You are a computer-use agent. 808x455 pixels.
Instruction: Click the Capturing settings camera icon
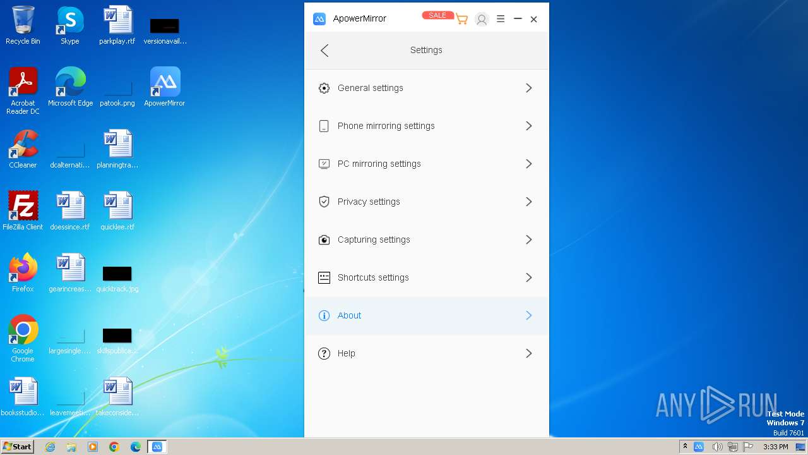click(x=324, y=240)
